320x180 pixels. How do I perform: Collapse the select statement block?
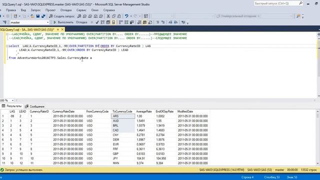[7, 46]
